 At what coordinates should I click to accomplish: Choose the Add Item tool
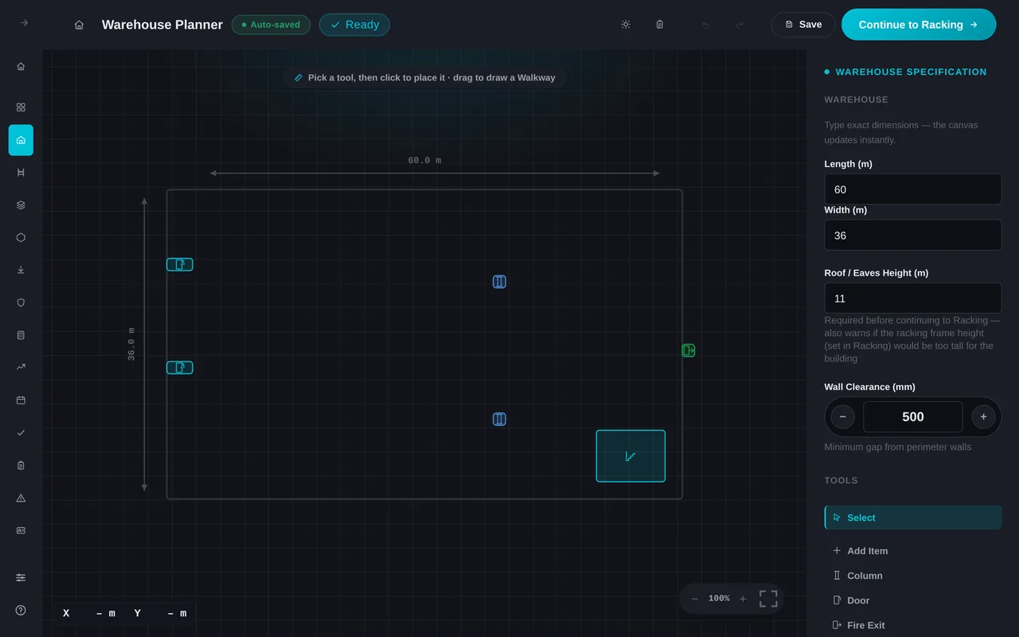coord(913,551)
